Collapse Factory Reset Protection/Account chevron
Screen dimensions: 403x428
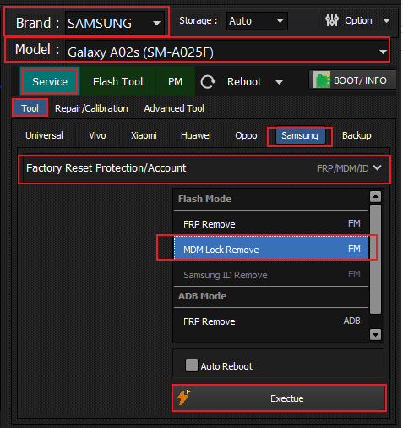(x=377, y=167)
